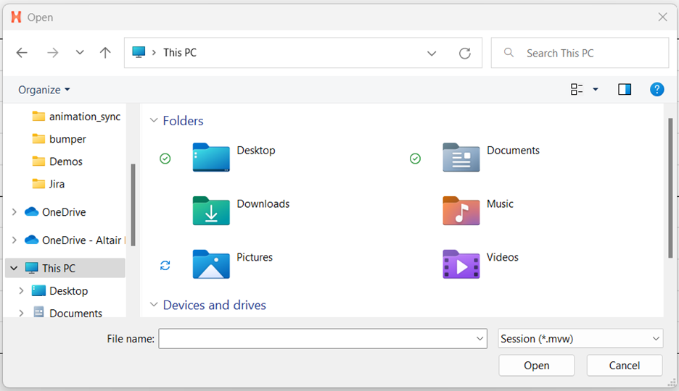679x391 pixels.
Task: Toggle the preview pane icon
Action: (624, 90)
